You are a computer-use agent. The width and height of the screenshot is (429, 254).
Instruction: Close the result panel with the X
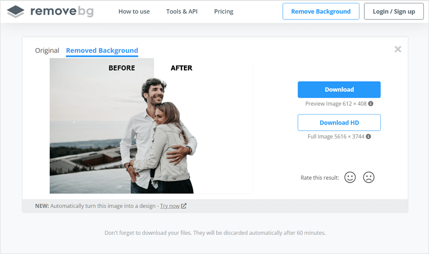[x=398, y=49]
